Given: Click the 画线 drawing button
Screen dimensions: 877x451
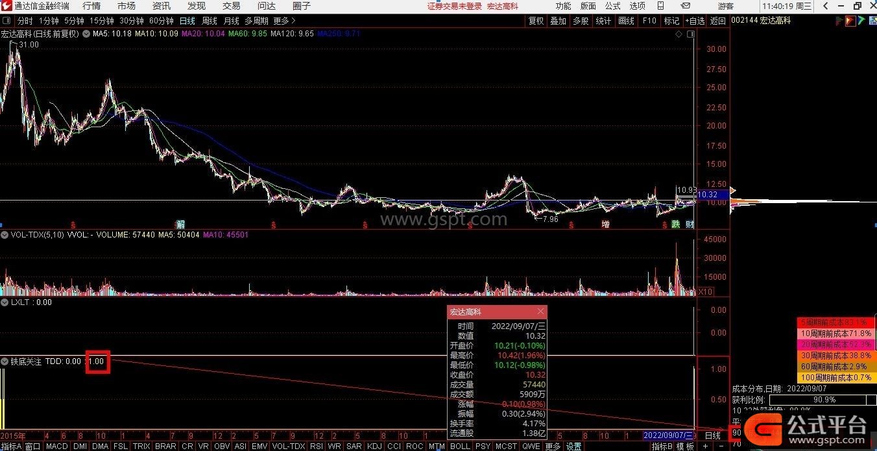Looking at the screenshot, I should [x=626, y=21].
